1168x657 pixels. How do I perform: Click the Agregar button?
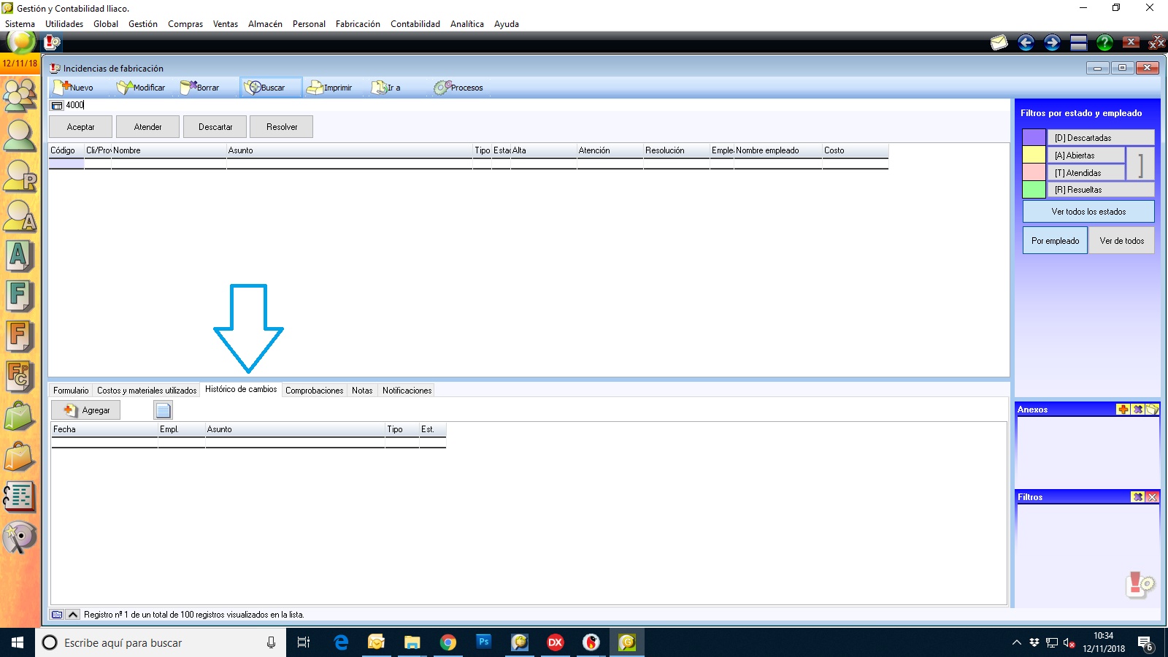[x=86, y=410]
